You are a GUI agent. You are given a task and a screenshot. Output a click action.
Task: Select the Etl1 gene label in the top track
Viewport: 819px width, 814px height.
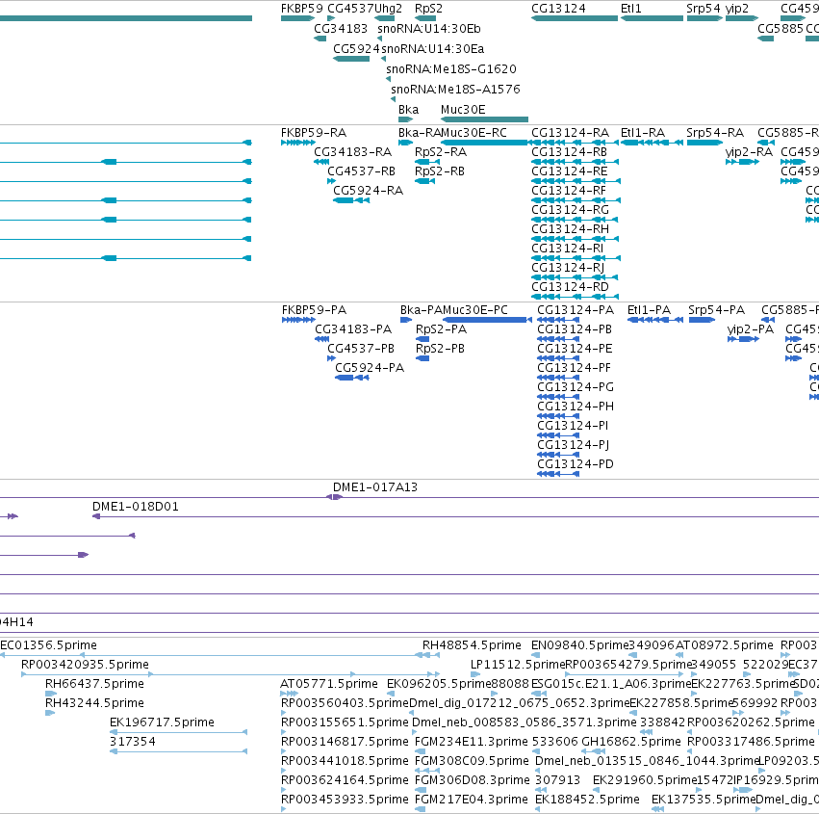(x=631, y=9)
